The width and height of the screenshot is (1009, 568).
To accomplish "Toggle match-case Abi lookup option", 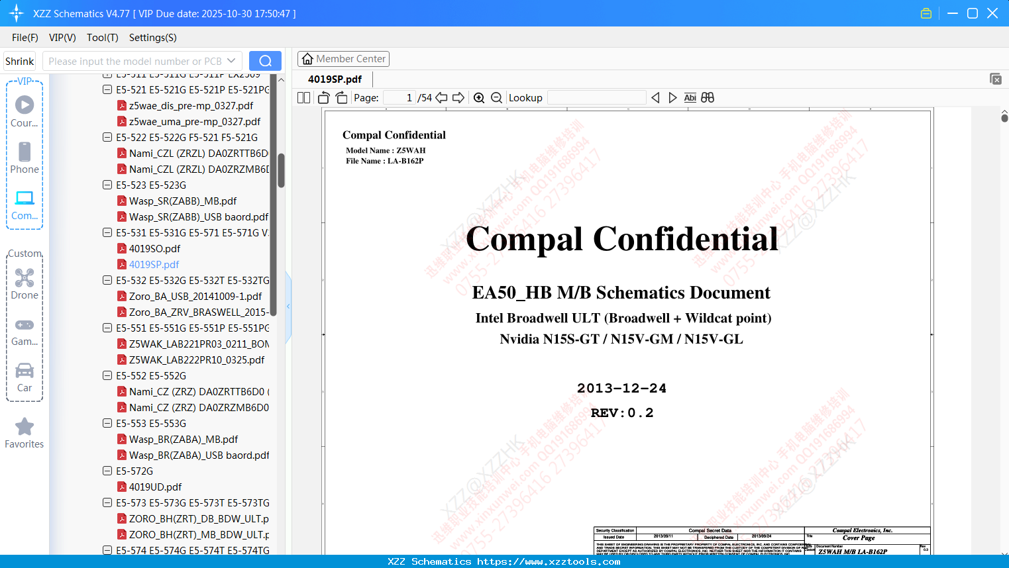I will [x=690, y=98].
